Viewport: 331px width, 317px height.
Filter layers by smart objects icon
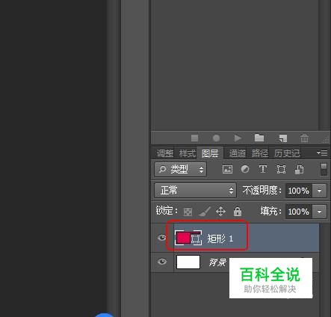[x=299, y=170]
